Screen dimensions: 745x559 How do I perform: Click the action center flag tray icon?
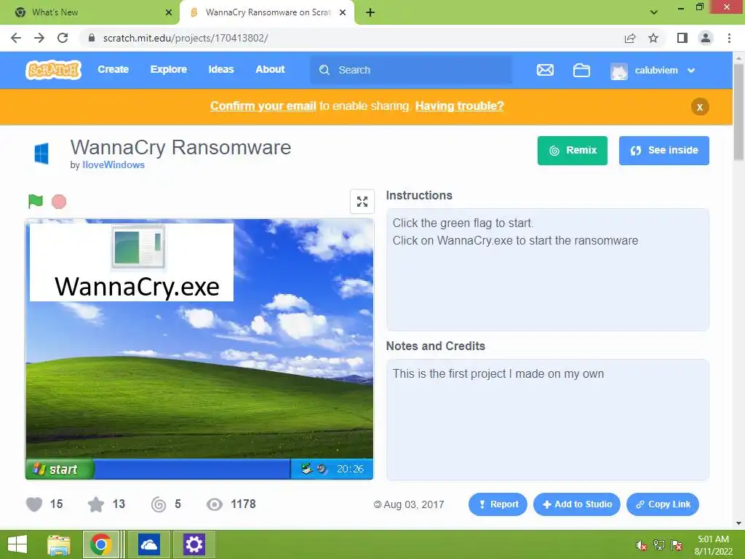(x=677, y=545)
